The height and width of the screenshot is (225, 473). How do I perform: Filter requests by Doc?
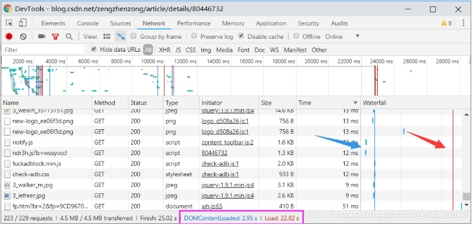(259, 50)
